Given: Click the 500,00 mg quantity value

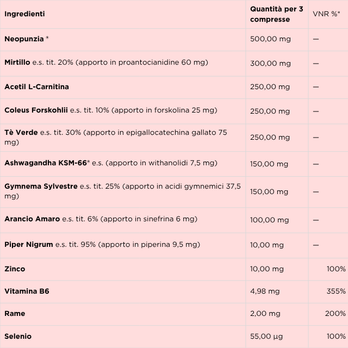Looking at the screenshot, I should click(x=270, y=39).
